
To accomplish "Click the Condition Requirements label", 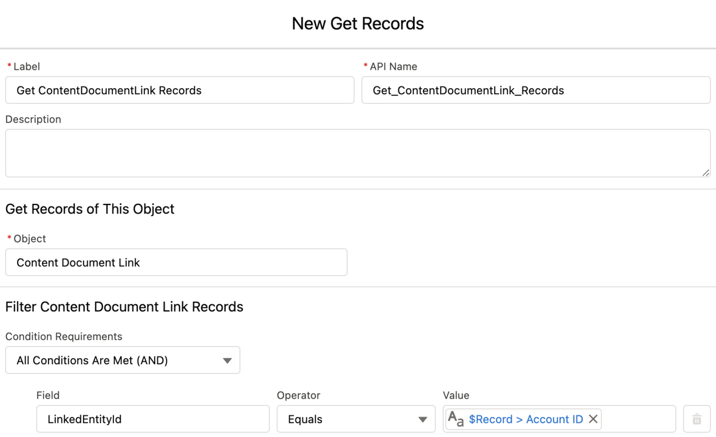I will pyautogui.click(x=63, y=336).
